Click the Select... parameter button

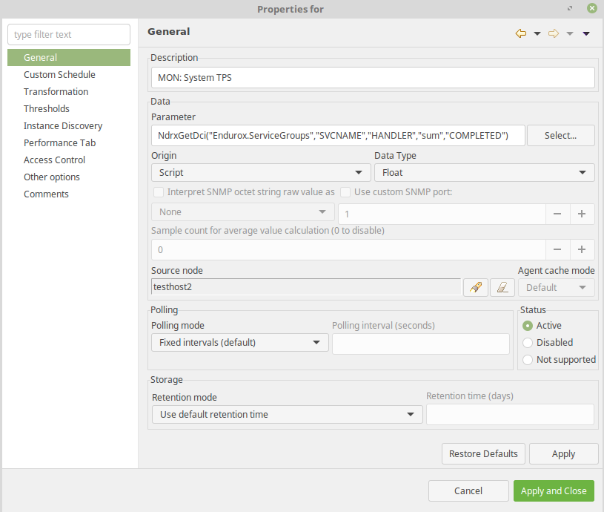pyautogui.click(x=560, y=135)
